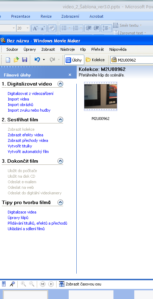Open the Prezentace tab in PowerPoint
The image size is (153, 299).
pos(20,16)
